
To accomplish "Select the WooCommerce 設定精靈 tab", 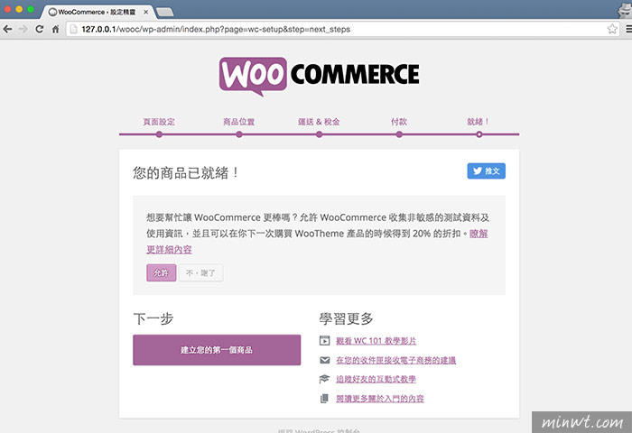I will (x=97, y=12).
